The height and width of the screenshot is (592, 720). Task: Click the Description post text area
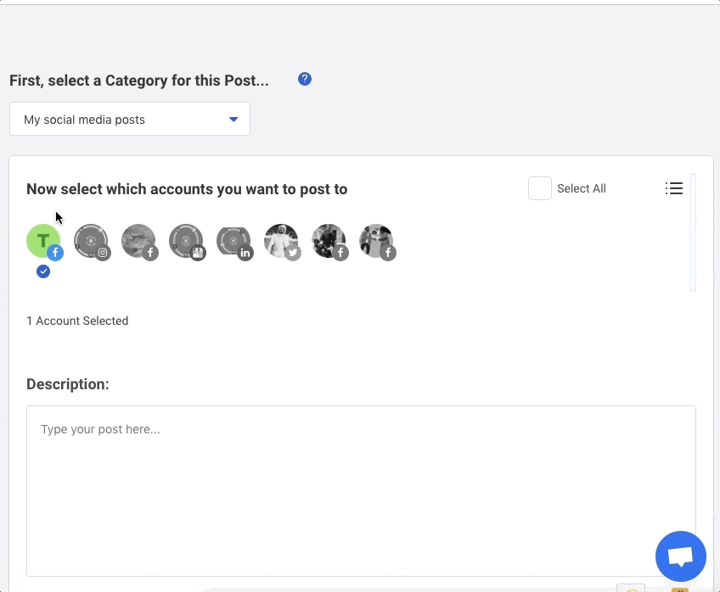[361, 491]
